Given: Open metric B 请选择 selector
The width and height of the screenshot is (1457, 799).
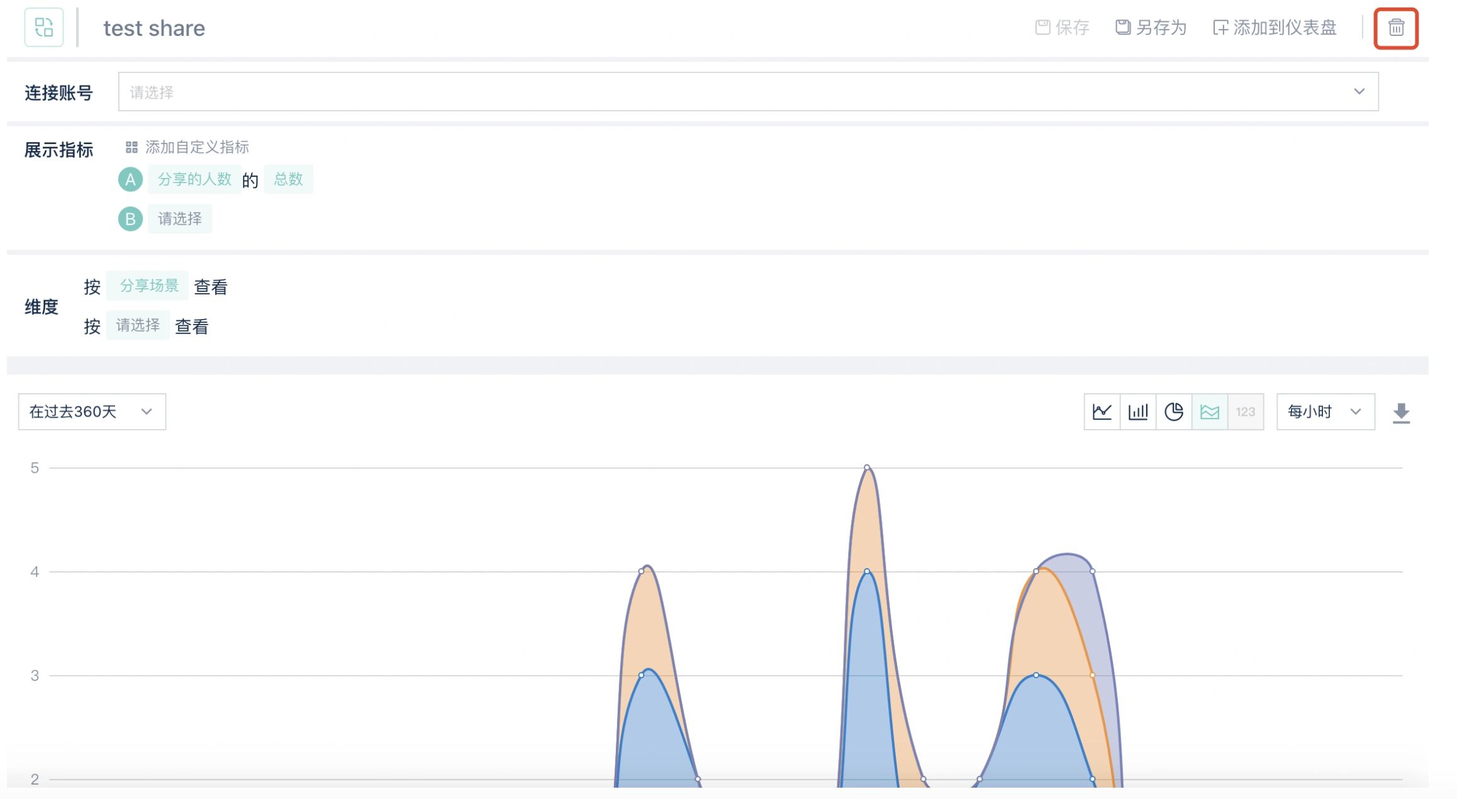Looking at the screenshot, I should (180, 219).
